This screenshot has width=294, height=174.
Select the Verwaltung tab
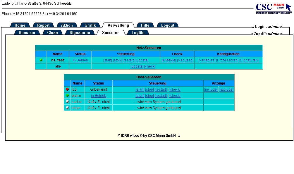point(118,25)
